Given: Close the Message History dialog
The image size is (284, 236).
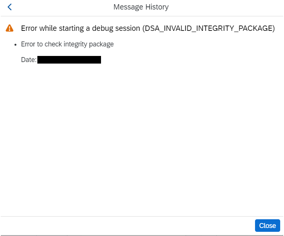Looking at the screenshot, I should [x=267, y=225].
